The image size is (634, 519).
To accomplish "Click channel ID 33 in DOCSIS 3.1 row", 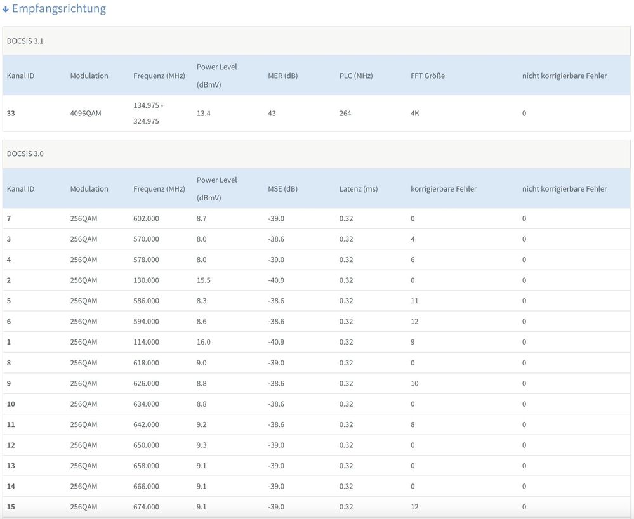I will pos(11,113).
